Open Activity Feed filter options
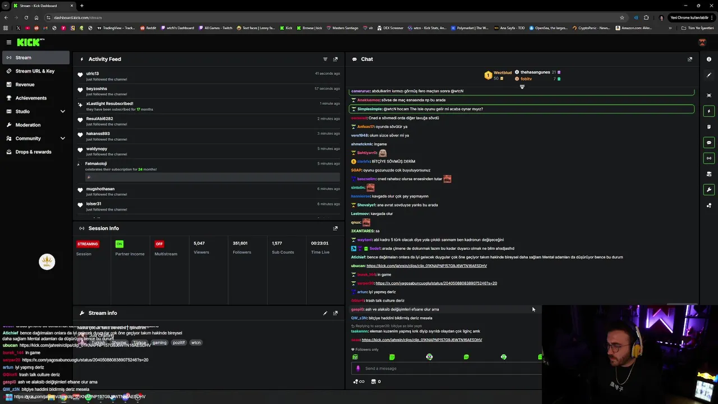Screen dimensions: 718x404 (325, 59)
